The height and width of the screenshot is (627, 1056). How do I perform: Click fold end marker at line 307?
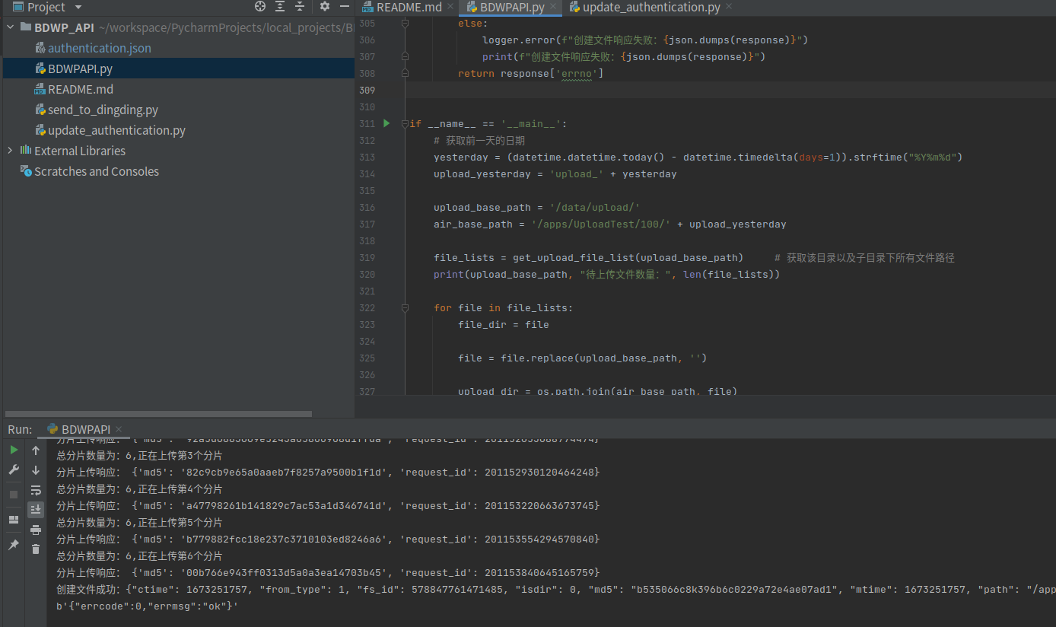[x=406, y=56]
